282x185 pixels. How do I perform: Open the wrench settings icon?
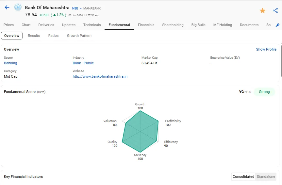277,25
